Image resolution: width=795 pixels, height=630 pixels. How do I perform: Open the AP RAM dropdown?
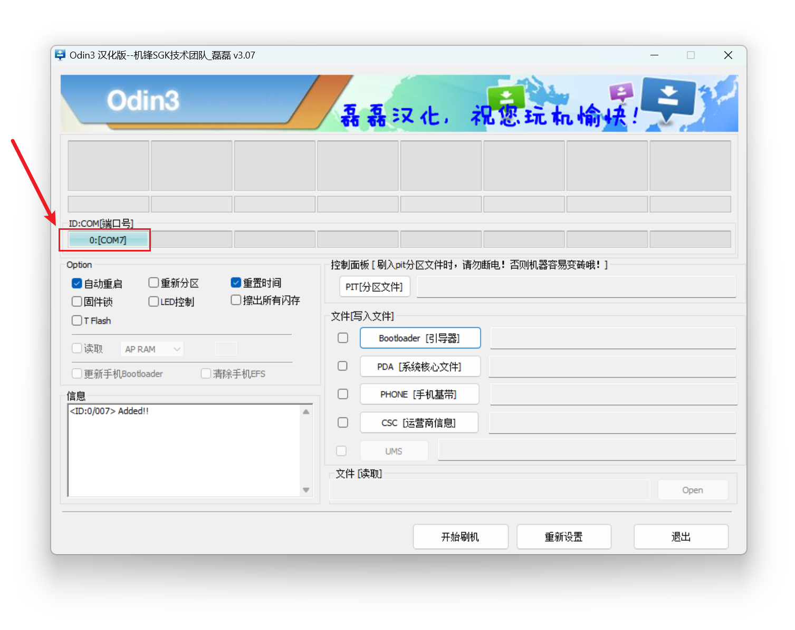152,349
